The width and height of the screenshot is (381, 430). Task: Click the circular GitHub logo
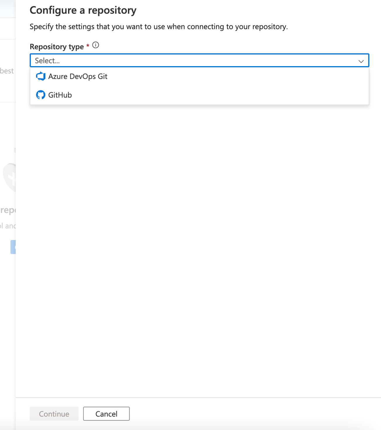point(41,94)
